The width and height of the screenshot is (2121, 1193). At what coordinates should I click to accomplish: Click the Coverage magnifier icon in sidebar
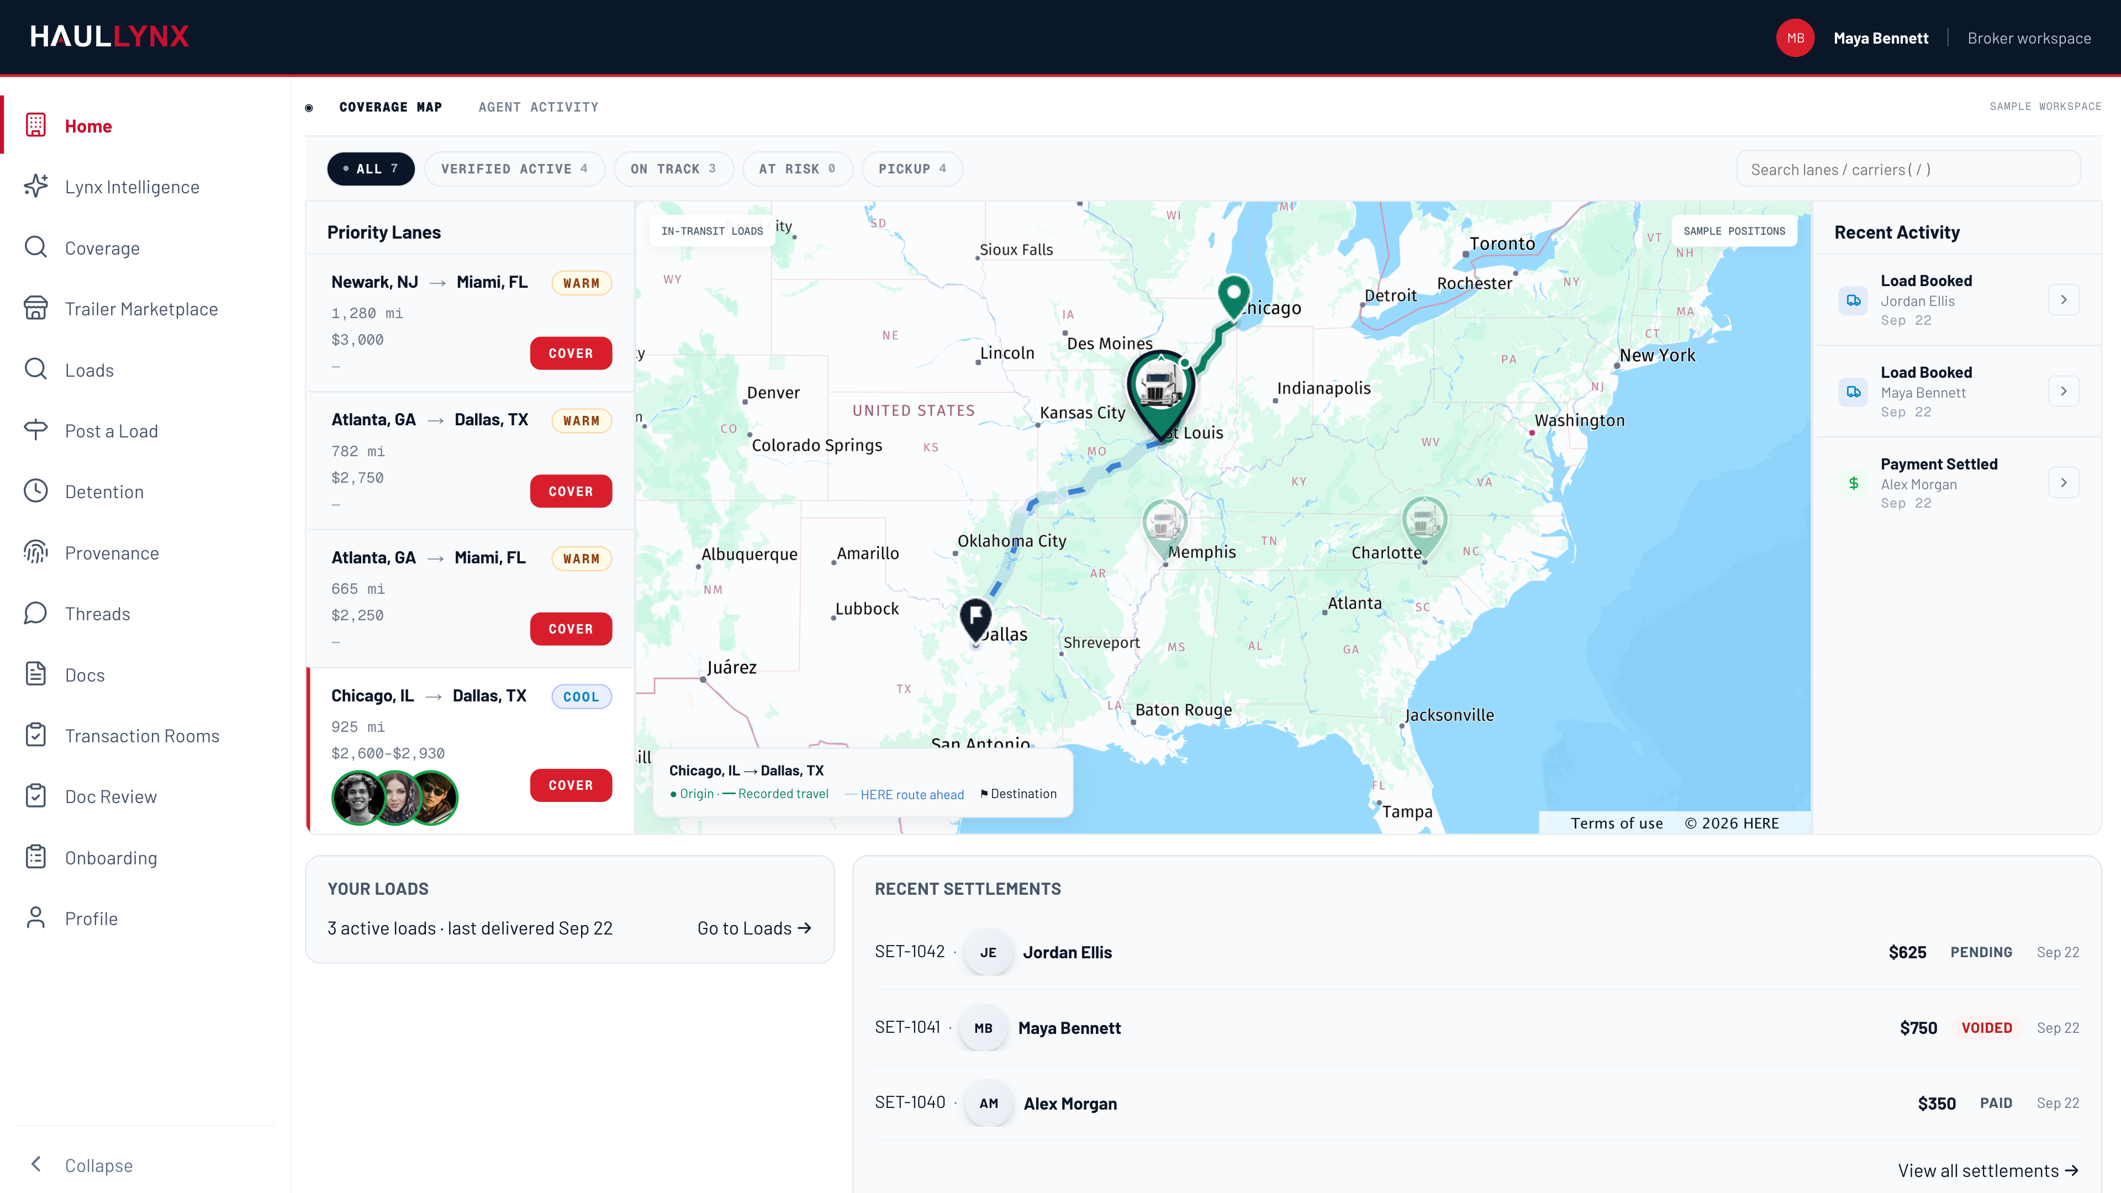(x=35, y=248)
